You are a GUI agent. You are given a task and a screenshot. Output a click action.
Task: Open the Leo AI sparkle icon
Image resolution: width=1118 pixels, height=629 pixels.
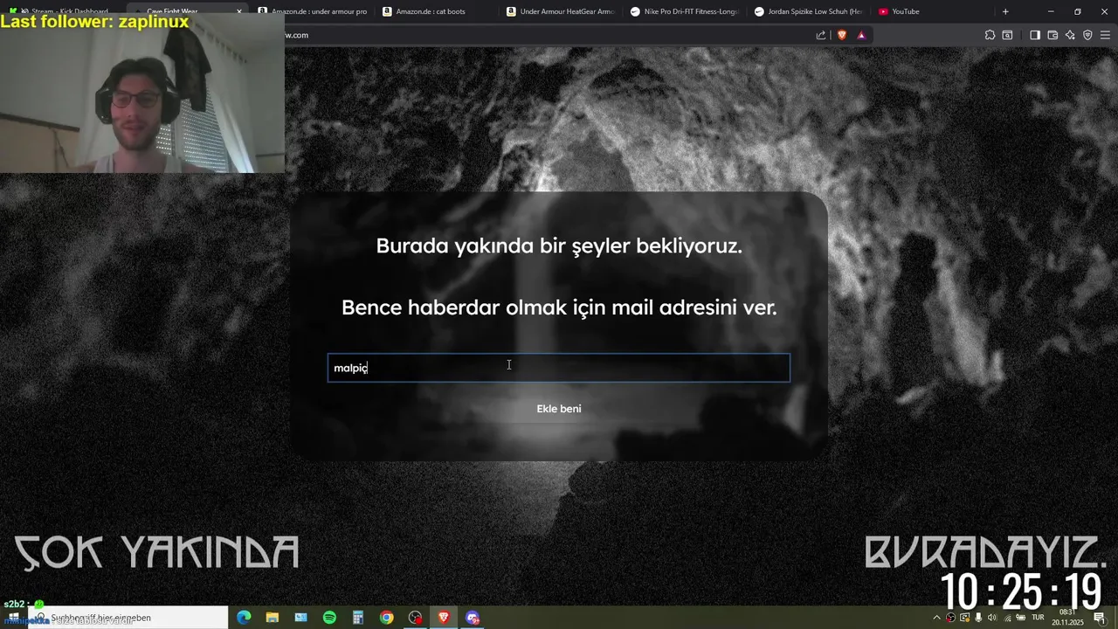click(1070, 35)
